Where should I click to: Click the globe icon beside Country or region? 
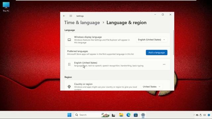tap(69, 87)
